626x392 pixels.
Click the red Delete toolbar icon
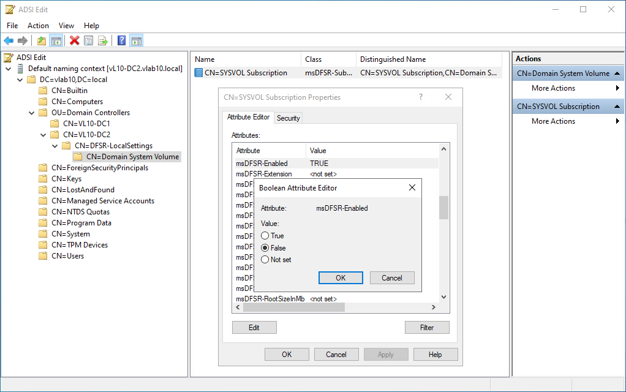pyautogui.click(x=74, y=41)
